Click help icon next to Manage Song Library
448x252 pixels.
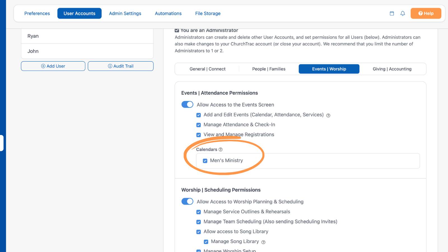(x=263, y=242)
